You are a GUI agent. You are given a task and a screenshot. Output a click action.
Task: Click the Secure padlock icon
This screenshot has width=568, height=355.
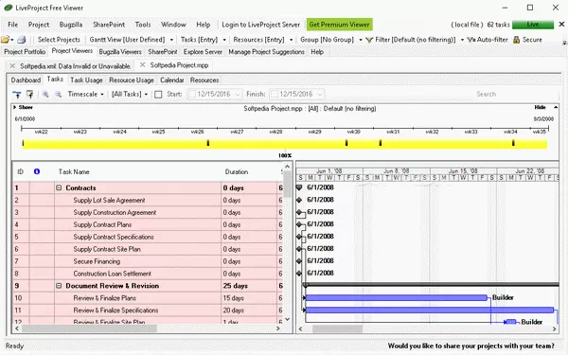tap(517, 40)
